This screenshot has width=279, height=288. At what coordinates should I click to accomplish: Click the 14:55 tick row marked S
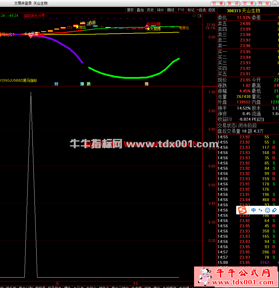point(248,142)
